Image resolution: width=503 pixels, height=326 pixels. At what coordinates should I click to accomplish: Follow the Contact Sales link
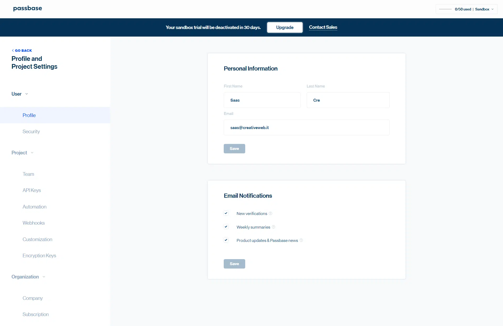click(323, 27)
